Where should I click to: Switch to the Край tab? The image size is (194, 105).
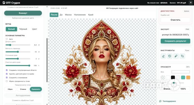[x=91, y=15]
